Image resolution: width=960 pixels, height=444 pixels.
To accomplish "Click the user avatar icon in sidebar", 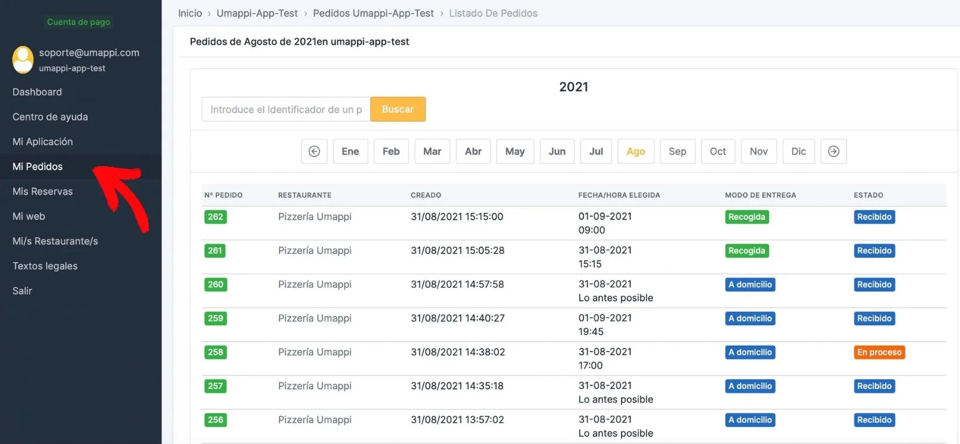I will click(23, 60).
